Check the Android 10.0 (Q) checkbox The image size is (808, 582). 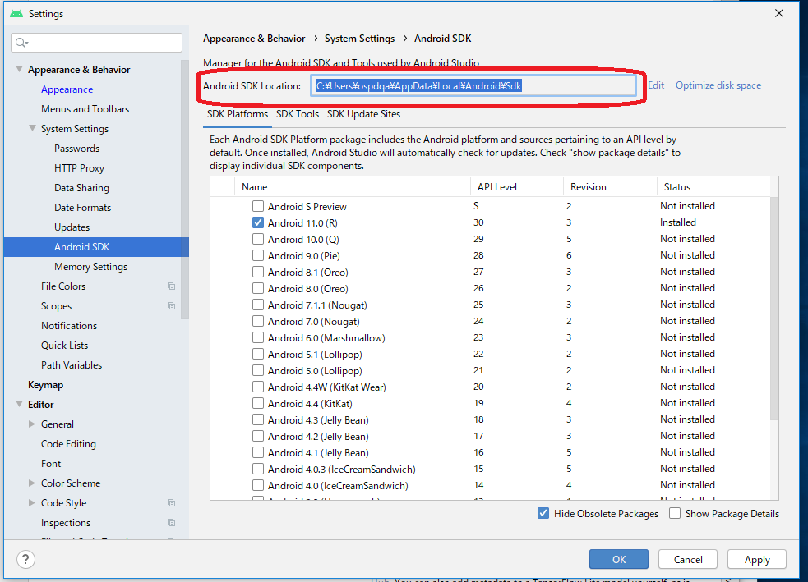tap(257, 239)
